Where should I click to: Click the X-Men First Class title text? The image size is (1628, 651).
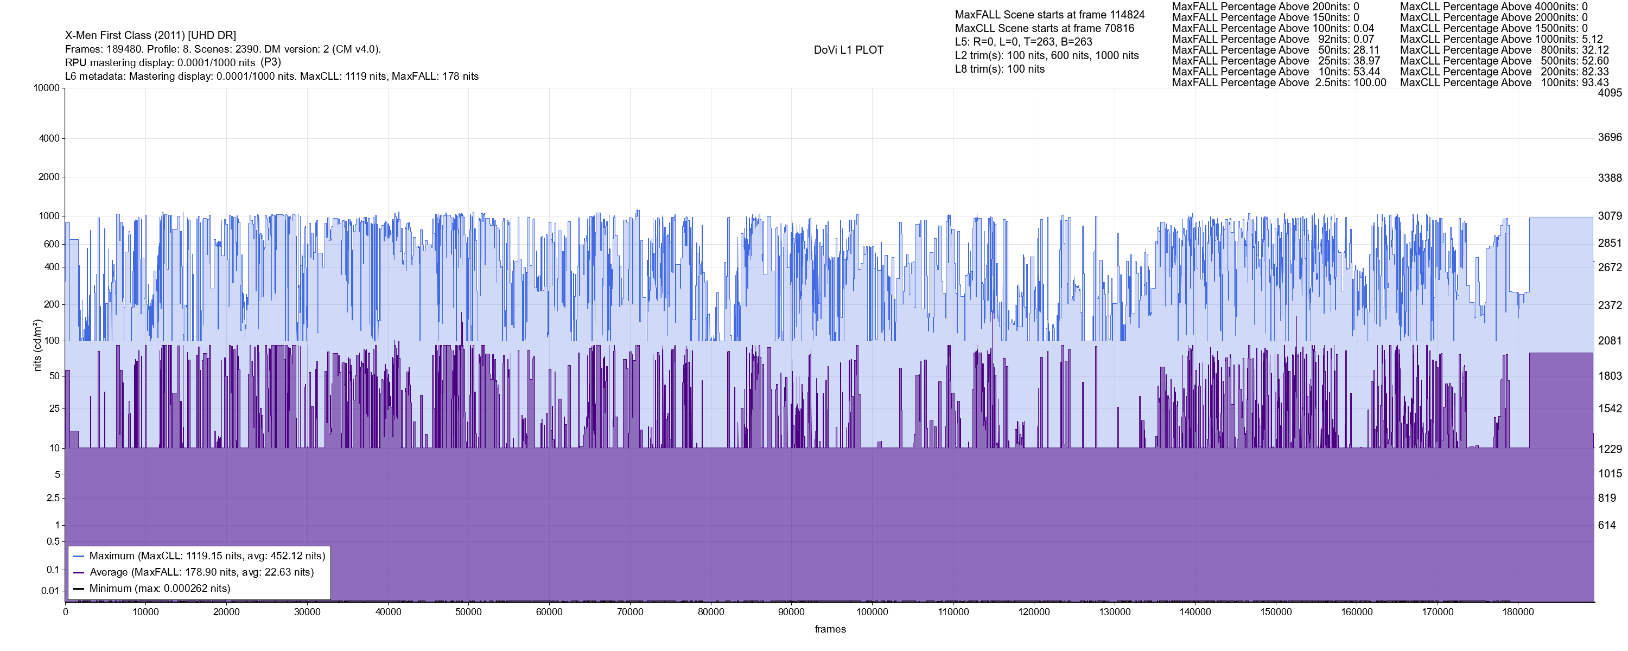coord(150,35)
